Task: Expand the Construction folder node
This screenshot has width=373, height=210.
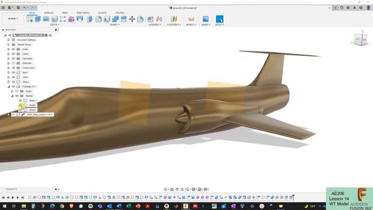Action: click(9, 68)
